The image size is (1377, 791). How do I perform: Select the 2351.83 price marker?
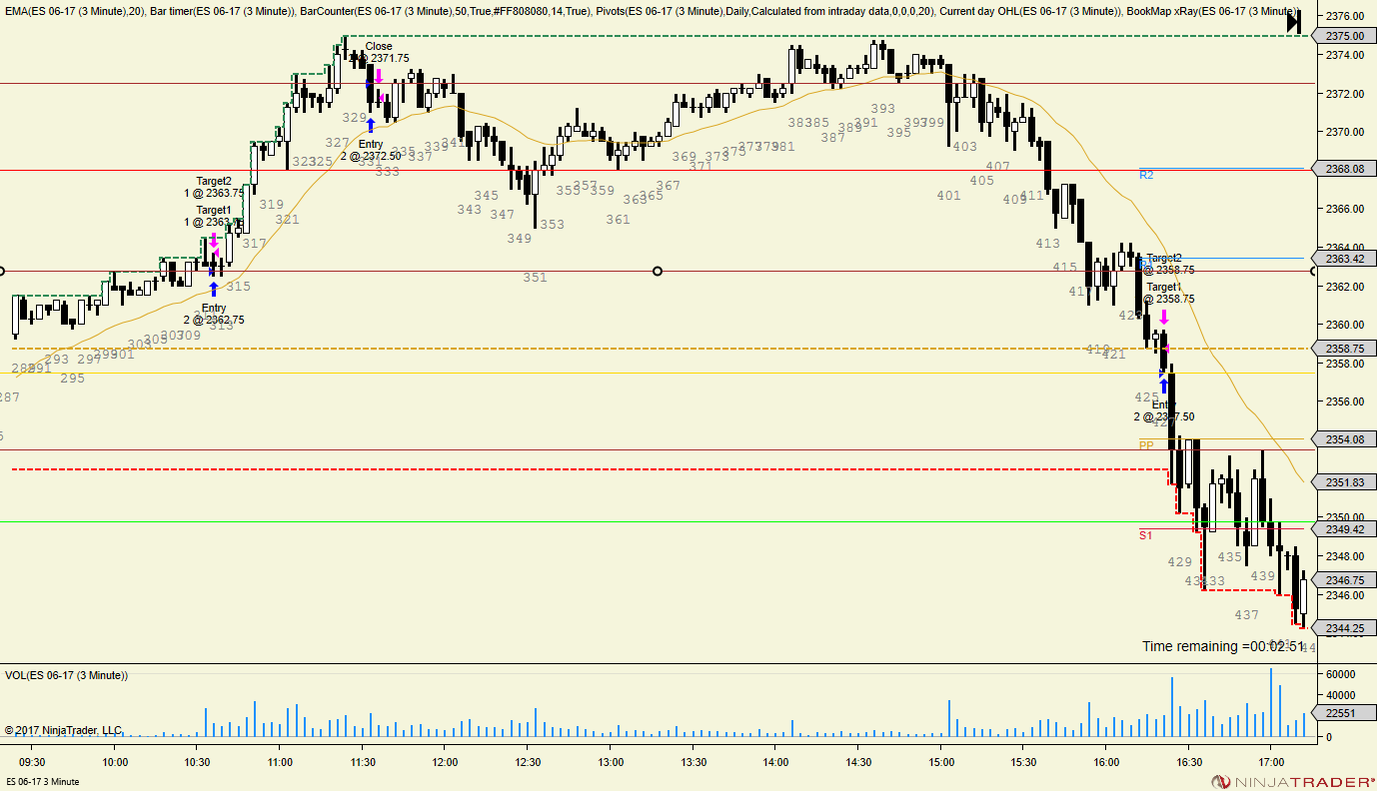click(1344, 482)
